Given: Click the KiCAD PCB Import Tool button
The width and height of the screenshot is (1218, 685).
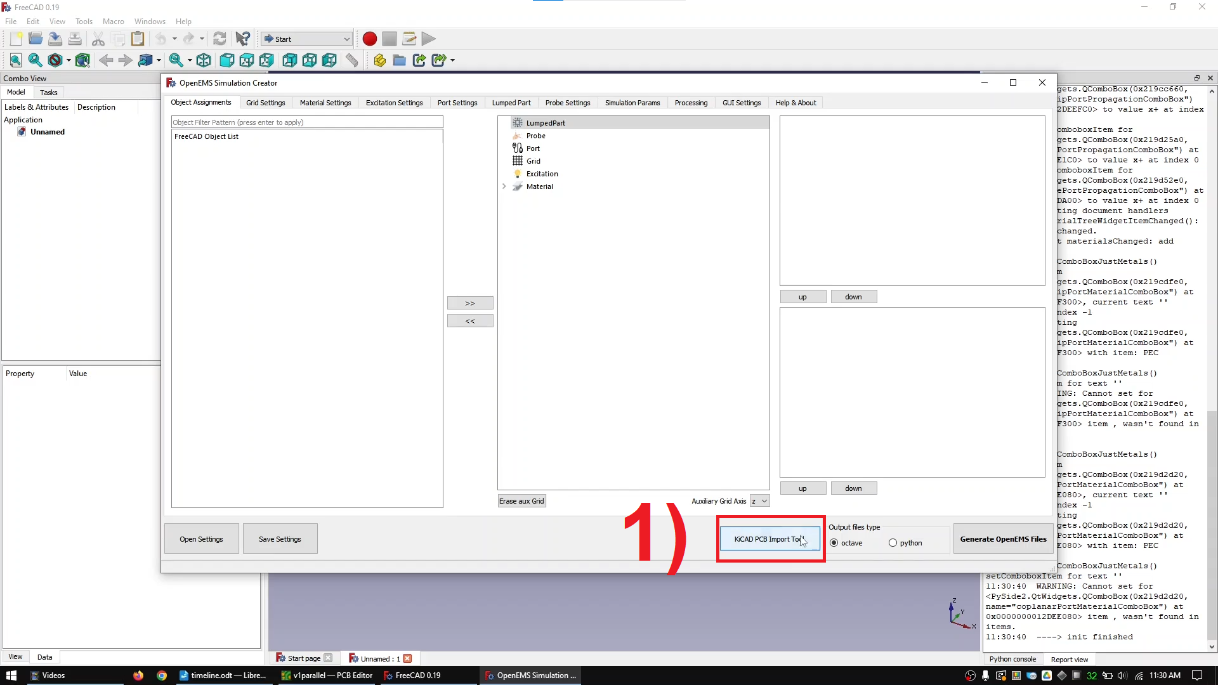Looking at the screenshot, I should point(769,538).
